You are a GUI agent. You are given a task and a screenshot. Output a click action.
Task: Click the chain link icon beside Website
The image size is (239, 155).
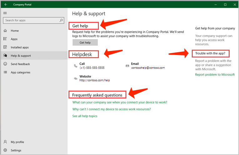point(76,78)
